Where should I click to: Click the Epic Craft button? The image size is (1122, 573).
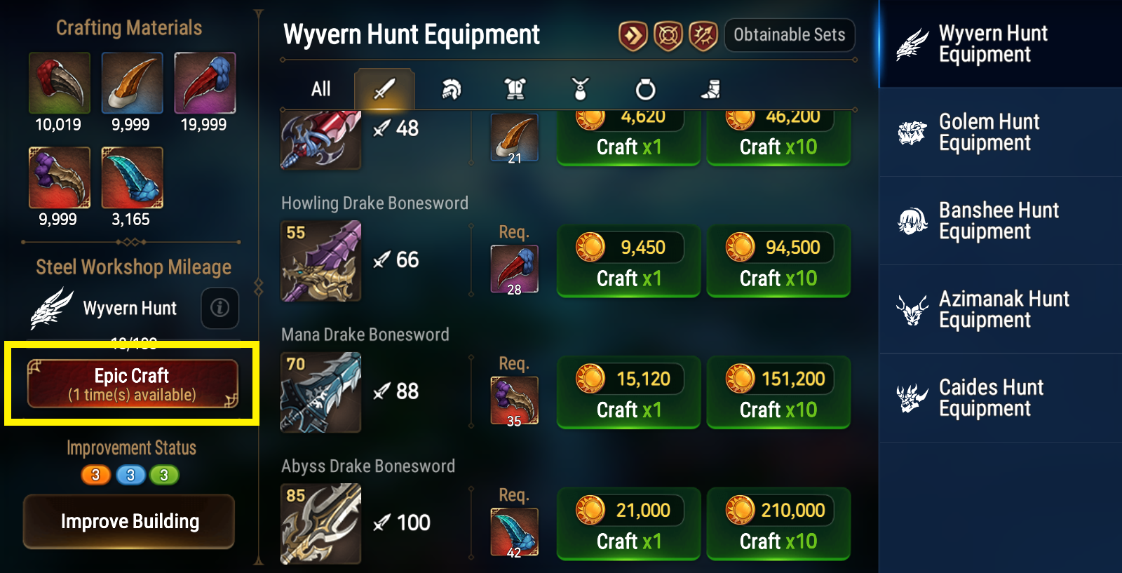coord(133,384)
